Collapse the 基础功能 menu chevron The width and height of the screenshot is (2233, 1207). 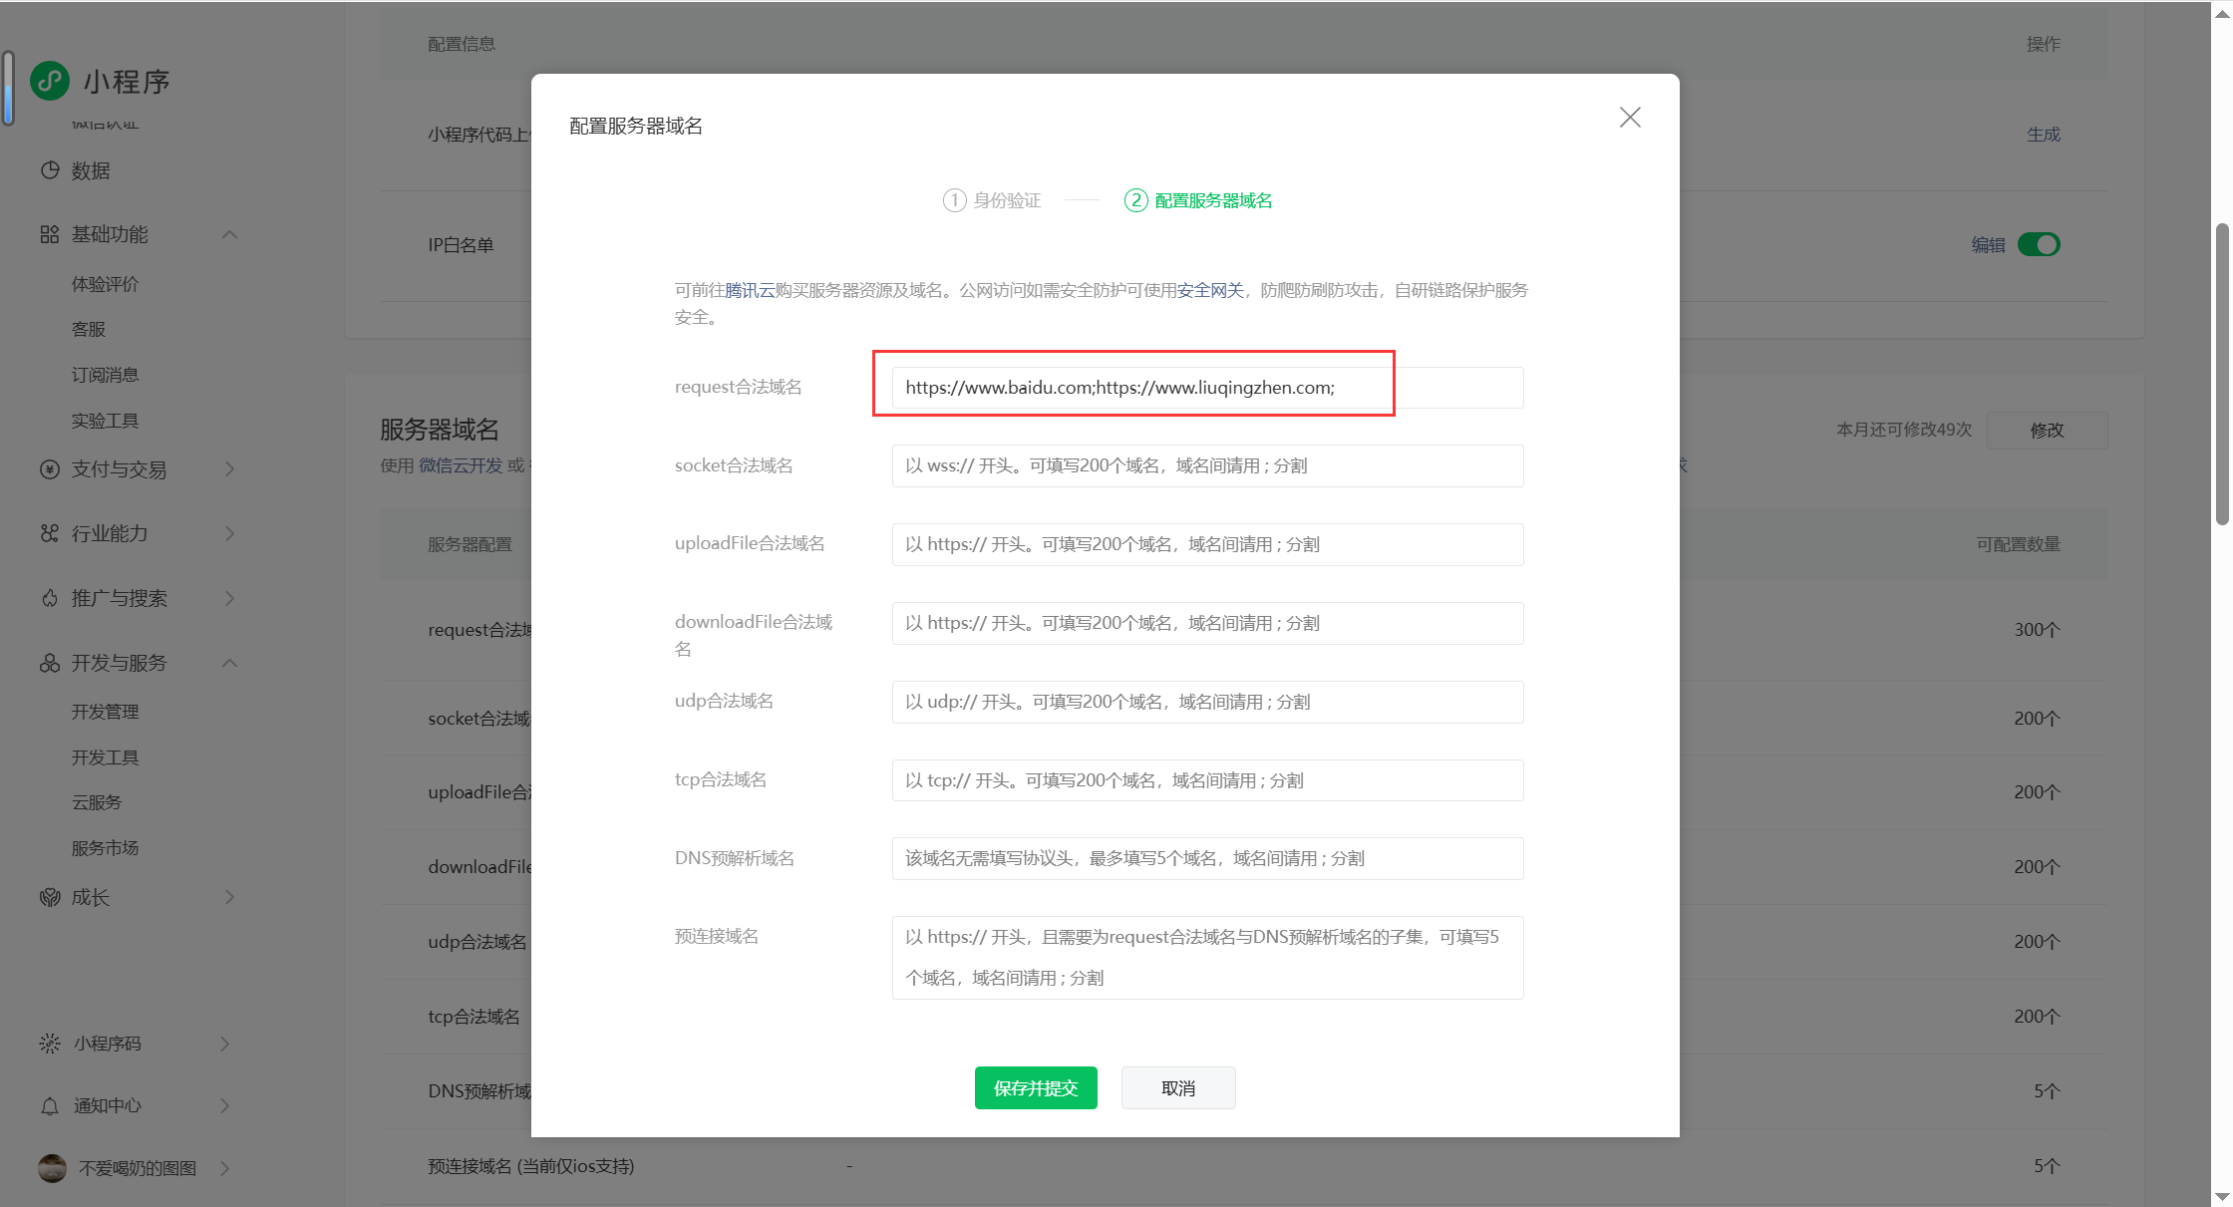tap(229, 234)
